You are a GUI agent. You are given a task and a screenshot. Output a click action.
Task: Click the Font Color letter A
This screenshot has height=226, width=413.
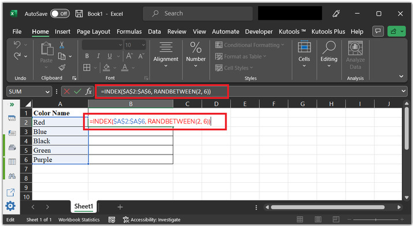[x=125, y=67]
